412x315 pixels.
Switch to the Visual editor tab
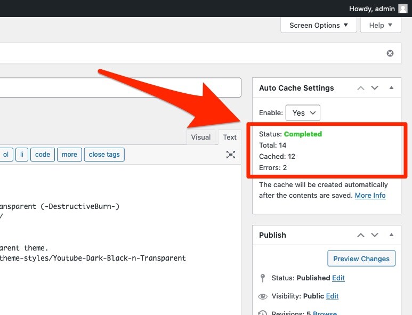[x=200, y=137]
